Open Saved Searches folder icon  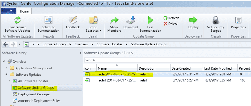pos(93,20)
